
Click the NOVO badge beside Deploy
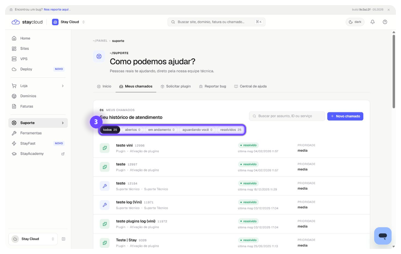59,69
